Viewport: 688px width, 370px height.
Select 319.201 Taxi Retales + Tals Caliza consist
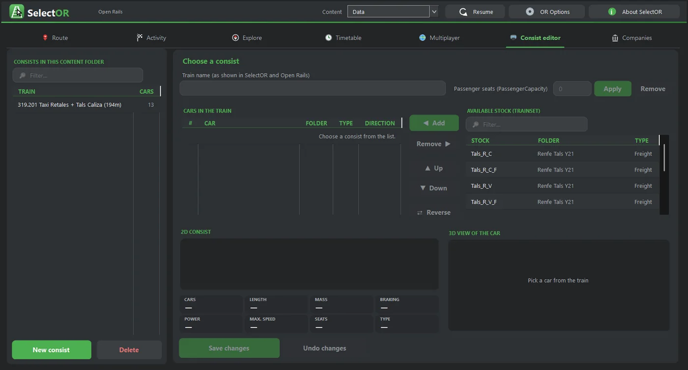click(x=86, y=105)
